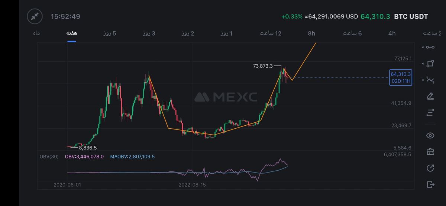446x206 pixels.
Task: Click the 15:52:49 clock display
Action: (x=65, y=16)
